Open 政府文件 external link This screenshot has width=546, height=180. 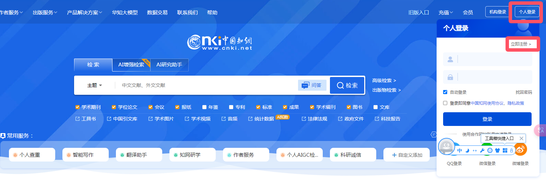click(351, 119)
